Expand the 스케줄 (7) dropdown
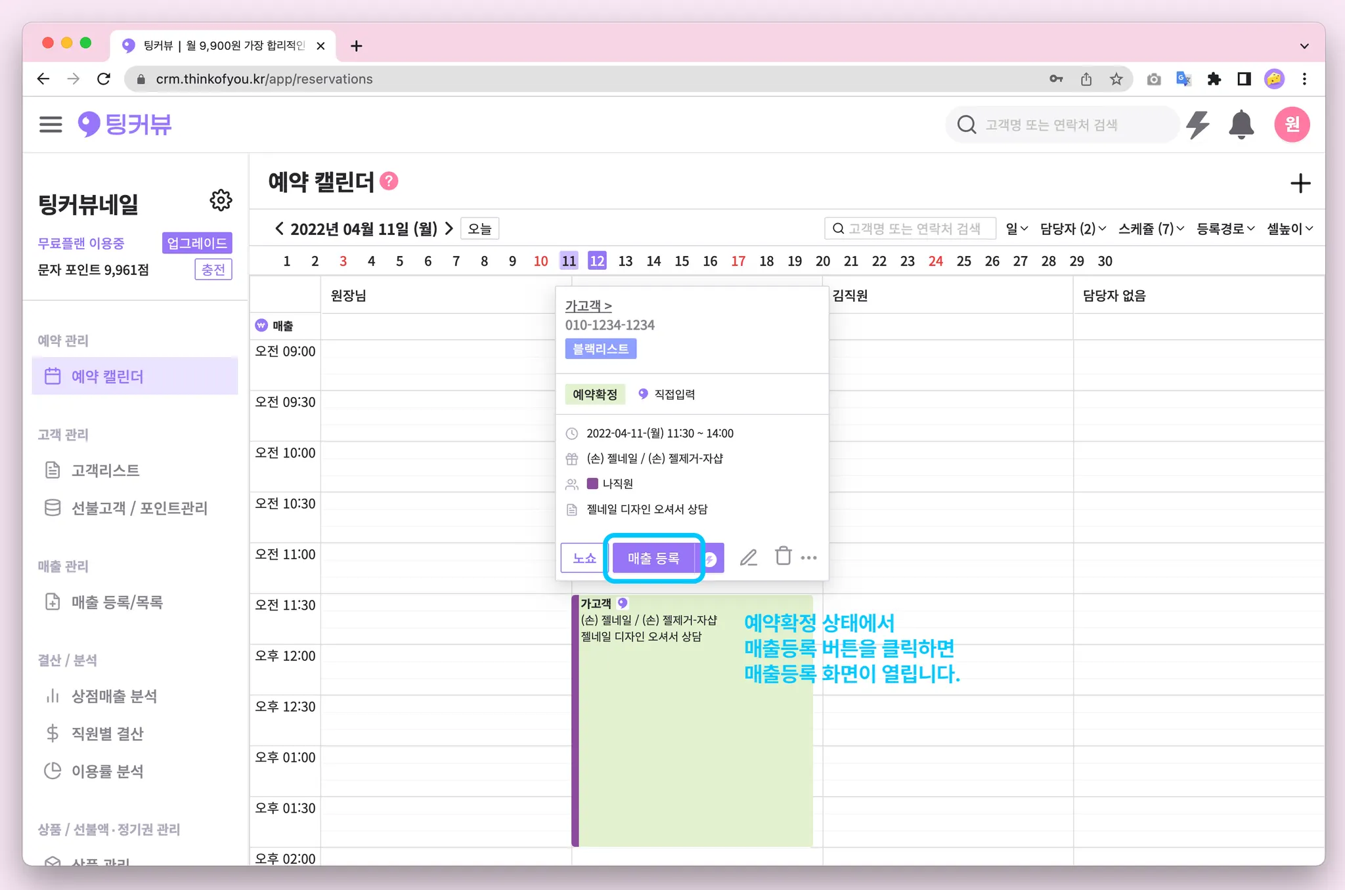The image size is (1345, 890). [1151, 229]
